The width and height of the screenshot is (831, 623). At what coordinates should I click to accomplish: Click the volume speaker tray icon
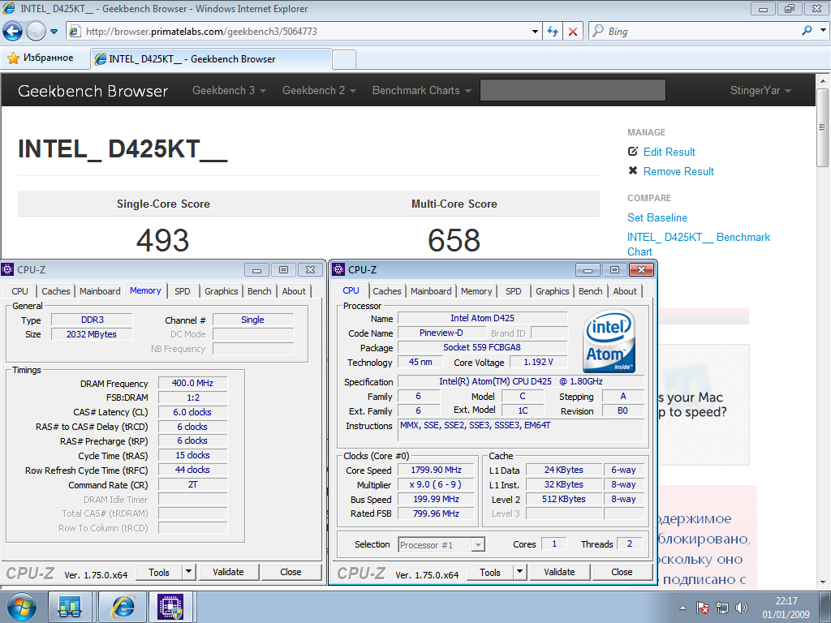[x=742, y=608]
